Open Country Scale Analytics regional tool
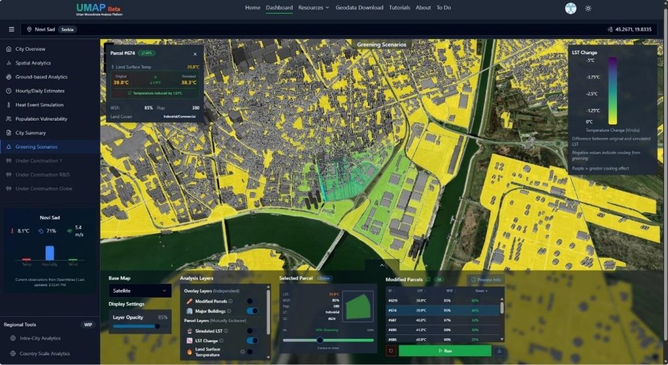This screenshot has width=668, height=365. [45, 353]
